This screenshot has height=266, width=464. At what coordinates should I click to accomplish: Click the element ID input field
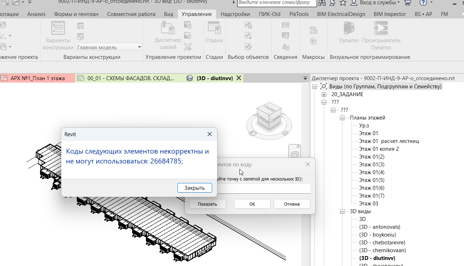pos(264,189)
